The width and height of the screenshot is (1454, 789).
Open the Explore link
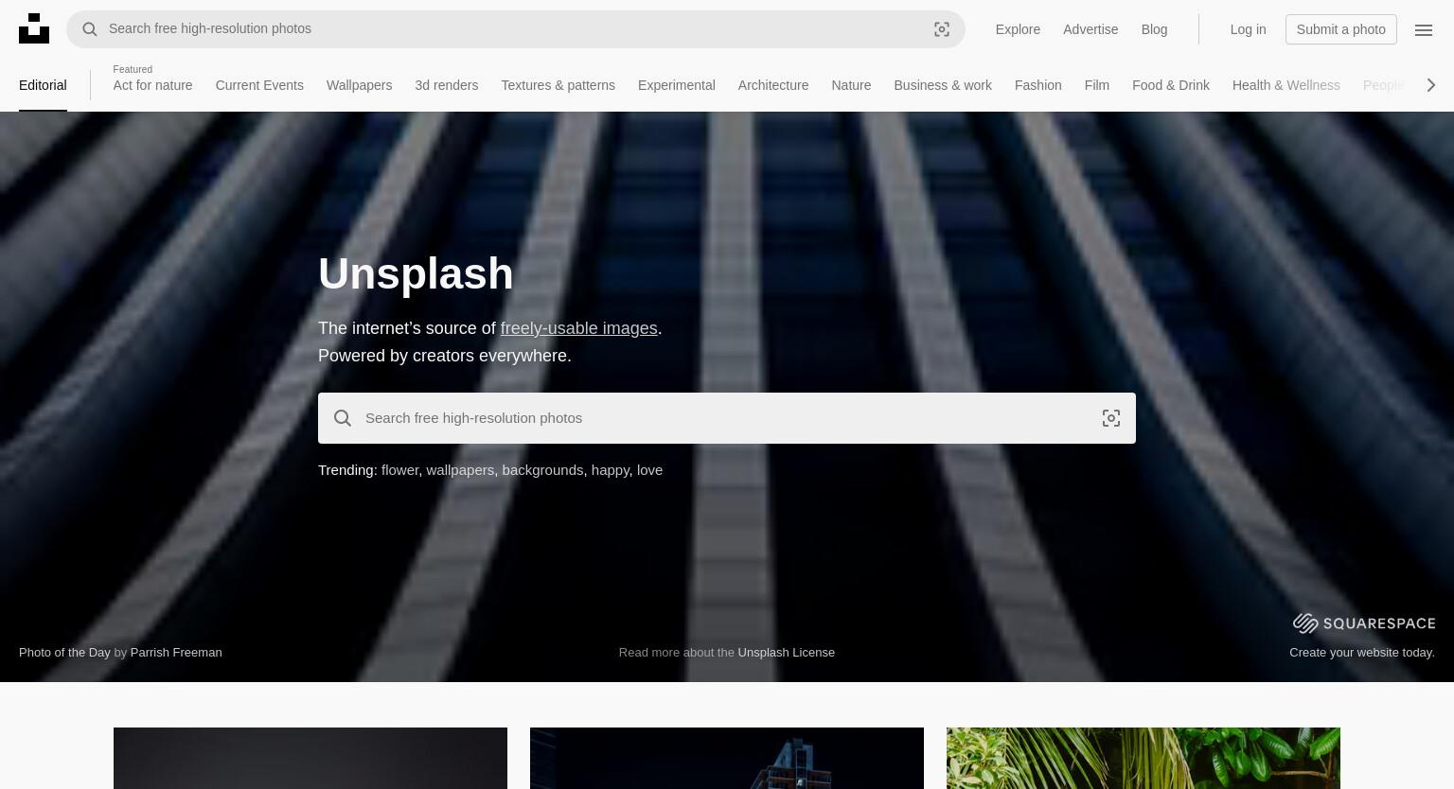pyautogui.click(x=1018, y=29)
